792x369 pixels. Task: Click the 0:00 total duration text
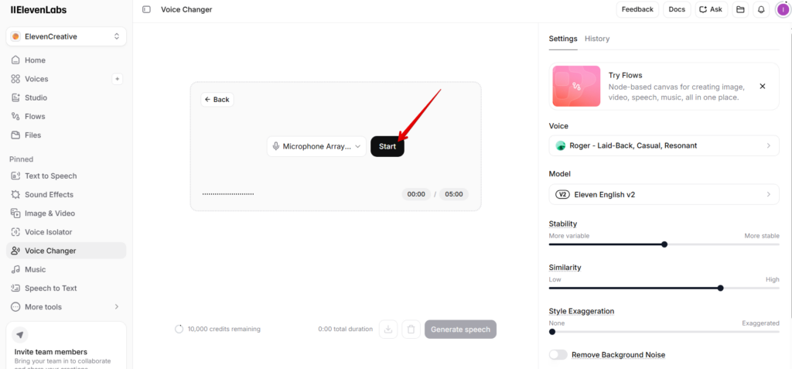346,329
